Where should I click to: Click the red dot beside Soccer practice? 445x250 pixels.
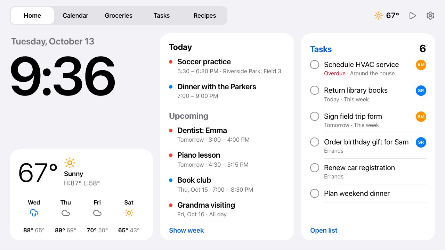171,62
